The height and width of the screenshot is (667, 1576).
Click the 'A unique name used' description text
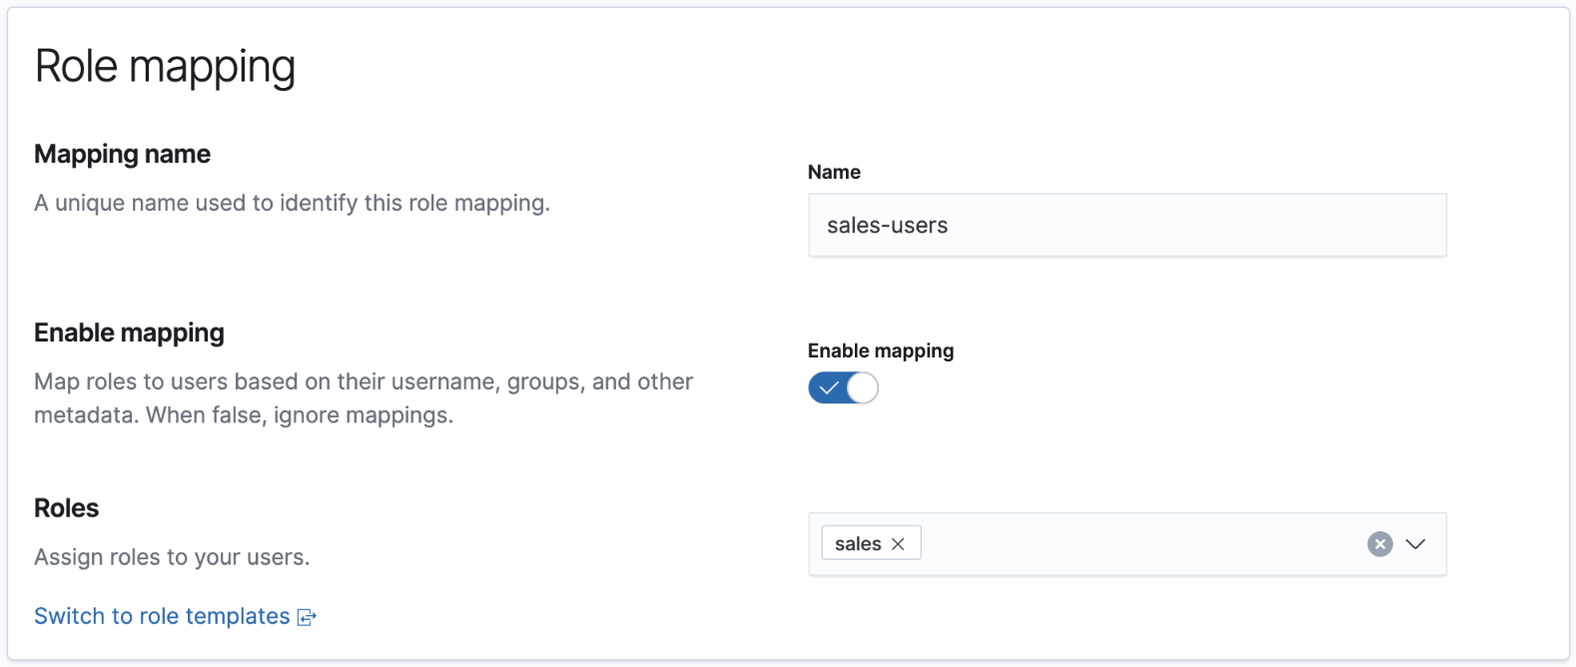click(292, 203)
